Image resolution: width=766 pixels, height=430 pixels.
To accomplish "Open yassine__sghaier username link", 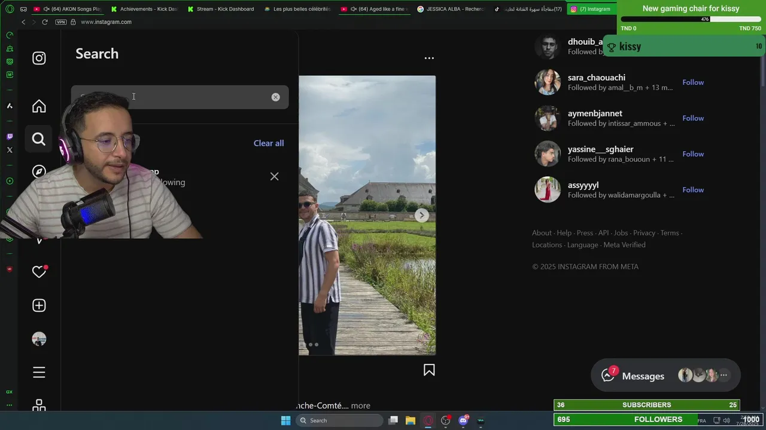I will point(600,149).
